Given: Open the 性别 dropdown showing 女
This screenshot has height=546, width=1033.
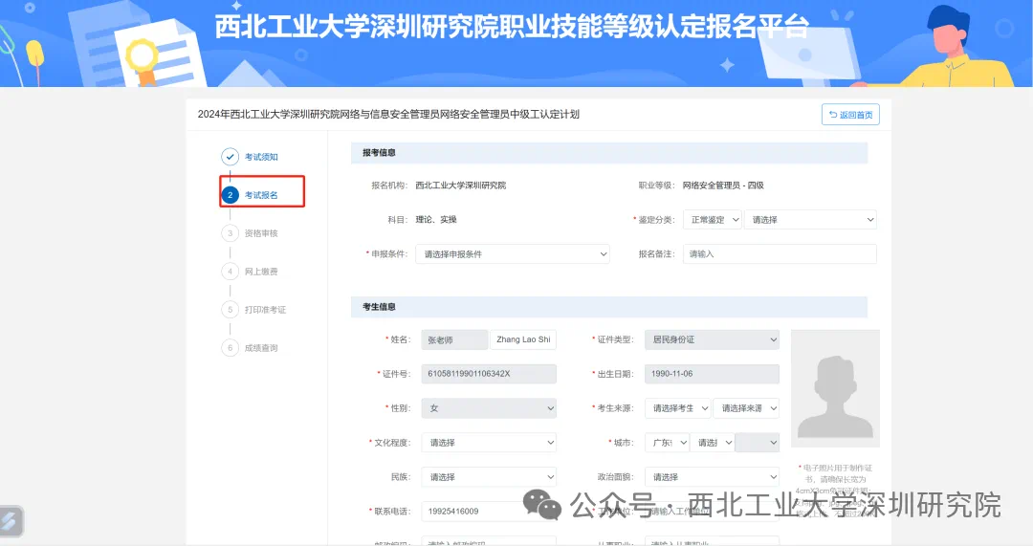Looking at the screenshot, I should [x=489, y=408].
